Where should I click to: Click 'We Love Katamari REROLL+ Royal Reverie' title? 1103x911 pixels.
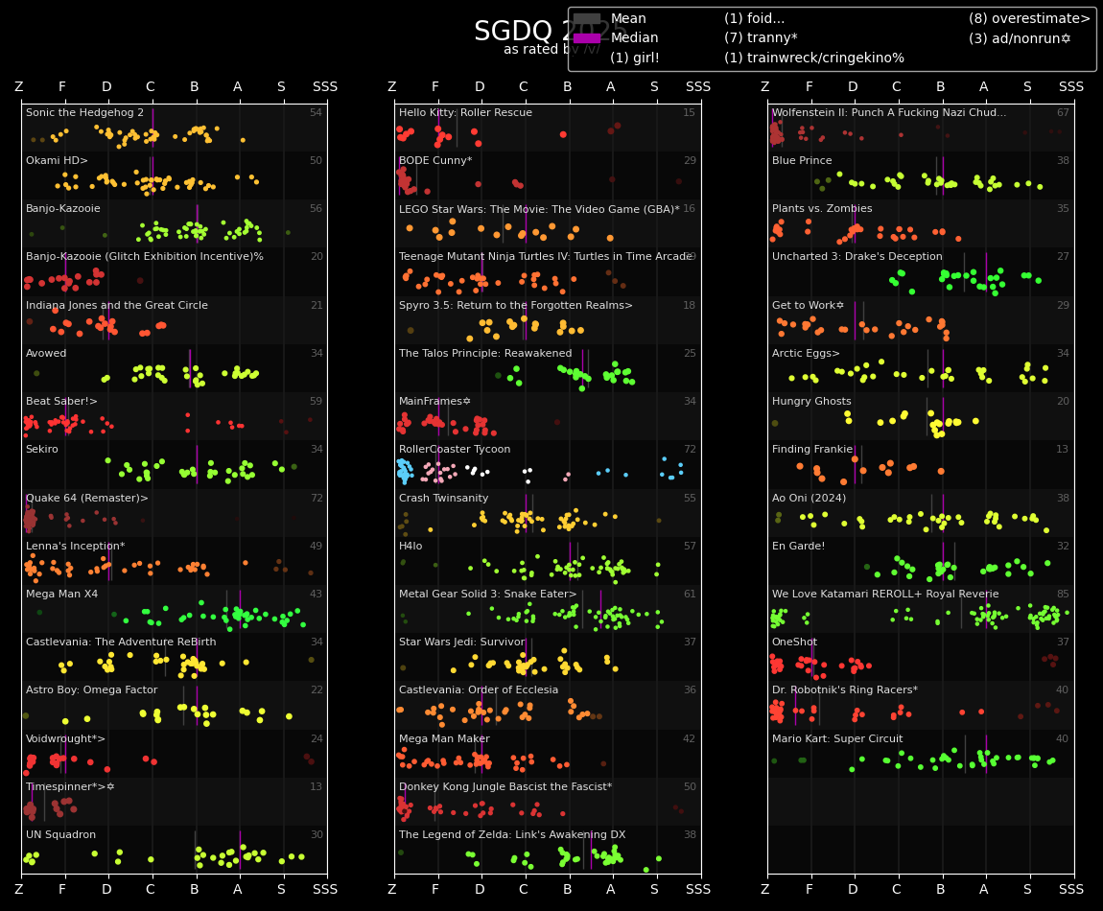885,594
